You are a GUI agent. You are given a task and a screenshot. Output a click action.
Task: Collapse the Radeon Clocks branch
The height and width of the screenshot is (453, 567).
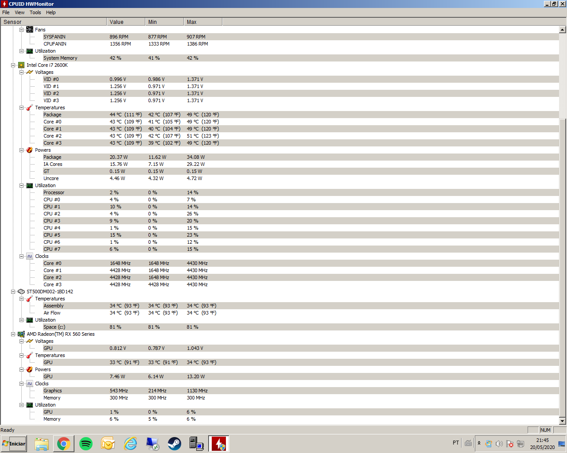click(x=21, y=384)
